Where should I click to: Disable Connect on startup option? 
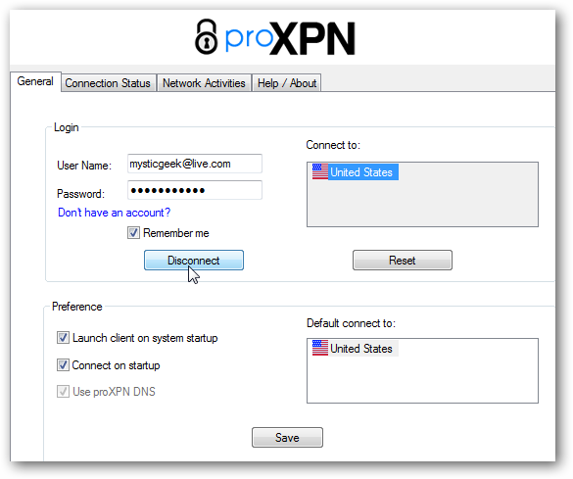pyautogui.click(x=63, y=364)
